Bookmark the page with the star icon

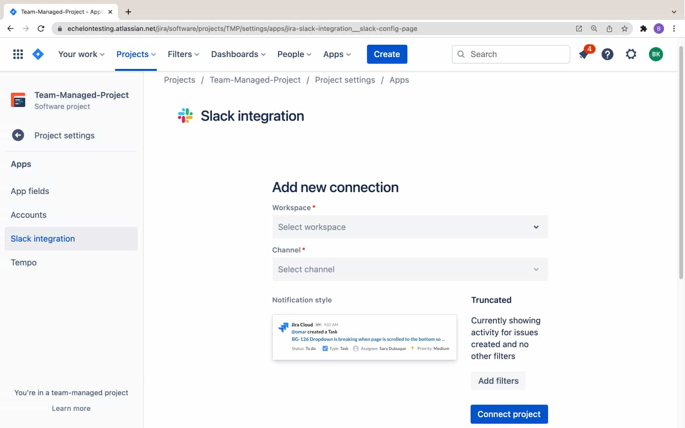point(625,29)
